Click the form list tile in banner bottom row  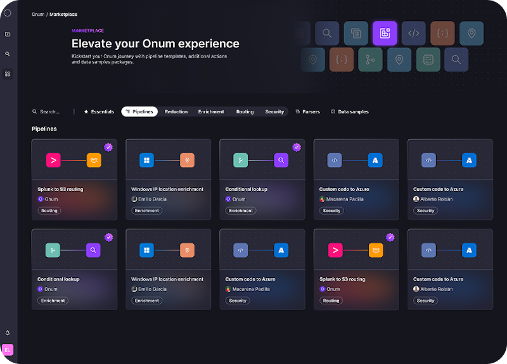(x=428, y=60)
